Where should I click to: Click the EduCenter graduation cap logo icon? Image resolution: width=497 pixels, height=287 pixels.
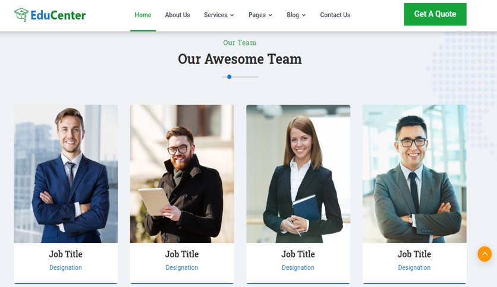[x=21, y=15]
